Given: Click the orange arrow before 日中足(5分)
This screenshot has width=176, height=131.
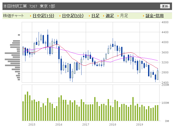Looking at the screenshot, I should click(60, 16).
